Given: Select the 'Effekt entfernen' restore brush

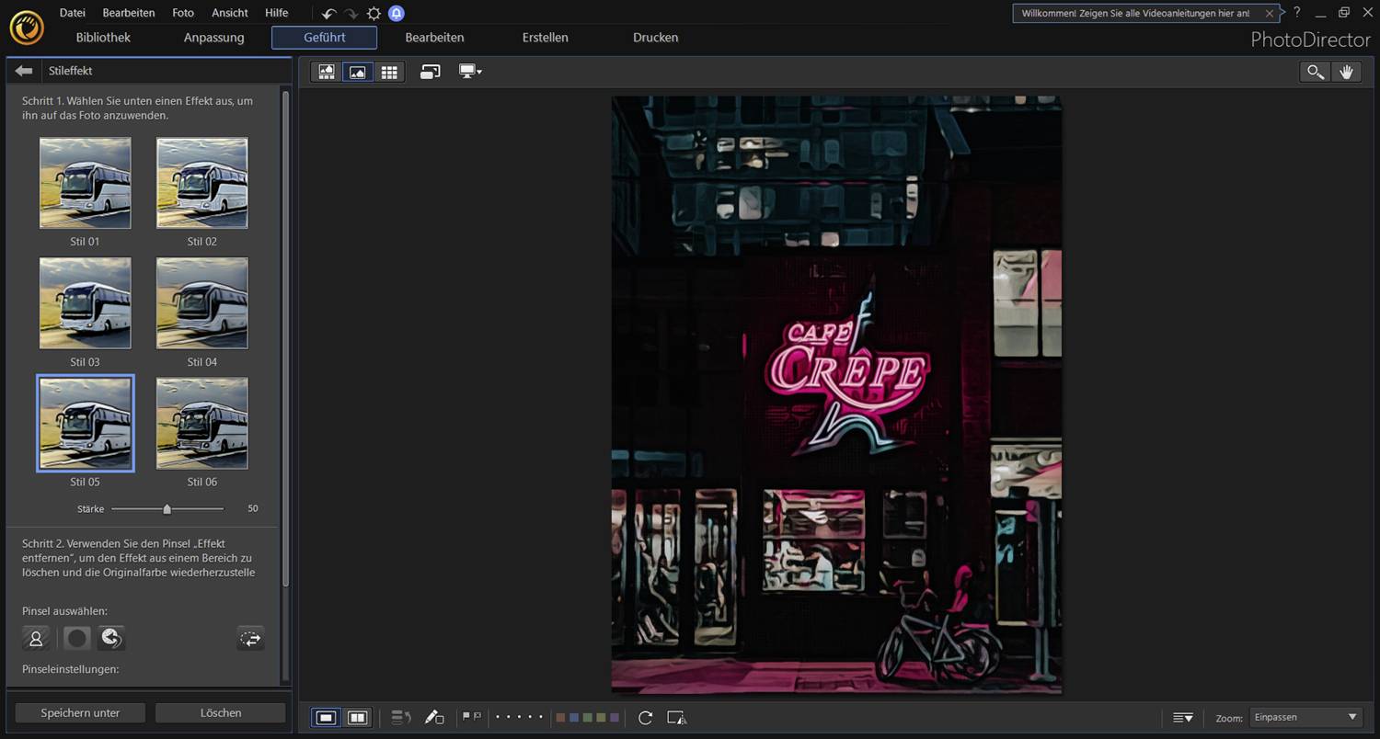Looking at the screenshot, I should click(111, 638).
